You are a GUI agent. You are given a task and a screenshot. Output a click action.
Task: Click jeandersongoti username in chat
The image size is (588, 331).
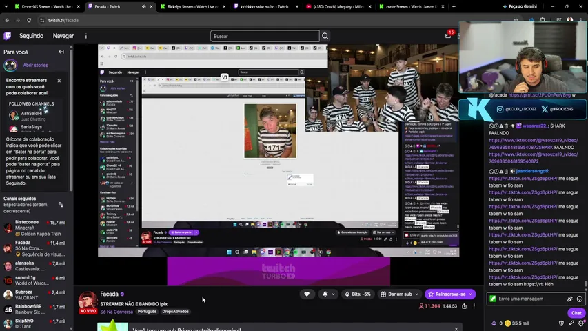click(531, 171)
